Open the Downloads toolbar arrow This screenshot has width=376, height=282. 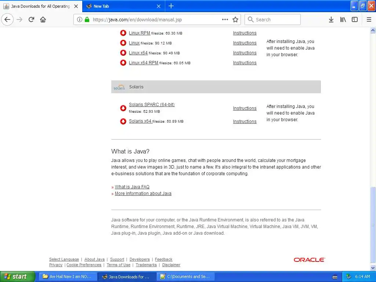(331, 19)
